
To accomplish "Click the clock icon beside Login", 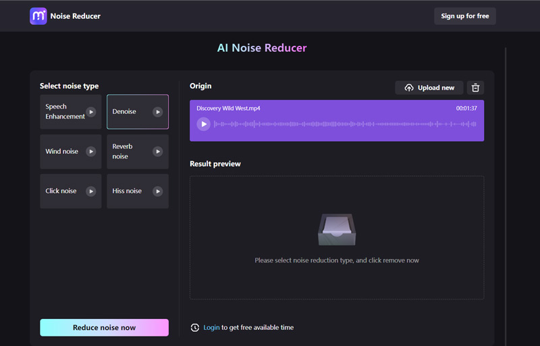I will (195, 327).
